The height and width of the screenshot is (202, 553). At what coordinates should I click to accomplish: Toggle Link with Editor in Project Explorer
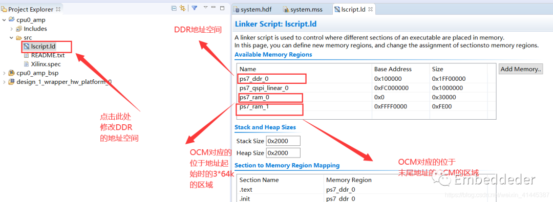click(183, 8)
